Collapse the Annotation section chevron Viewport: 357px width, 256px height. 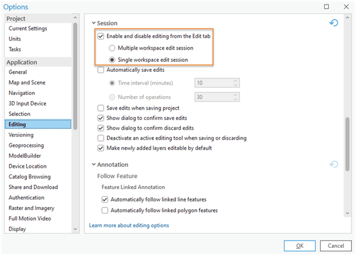click(93, 164)
